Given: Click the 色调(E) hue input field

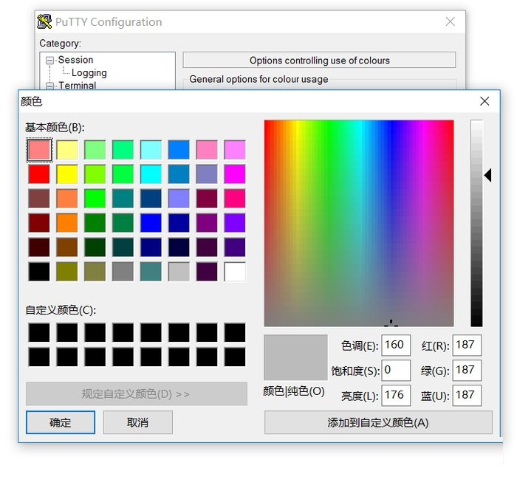Looking at the screenshot, I should [396, 345].
